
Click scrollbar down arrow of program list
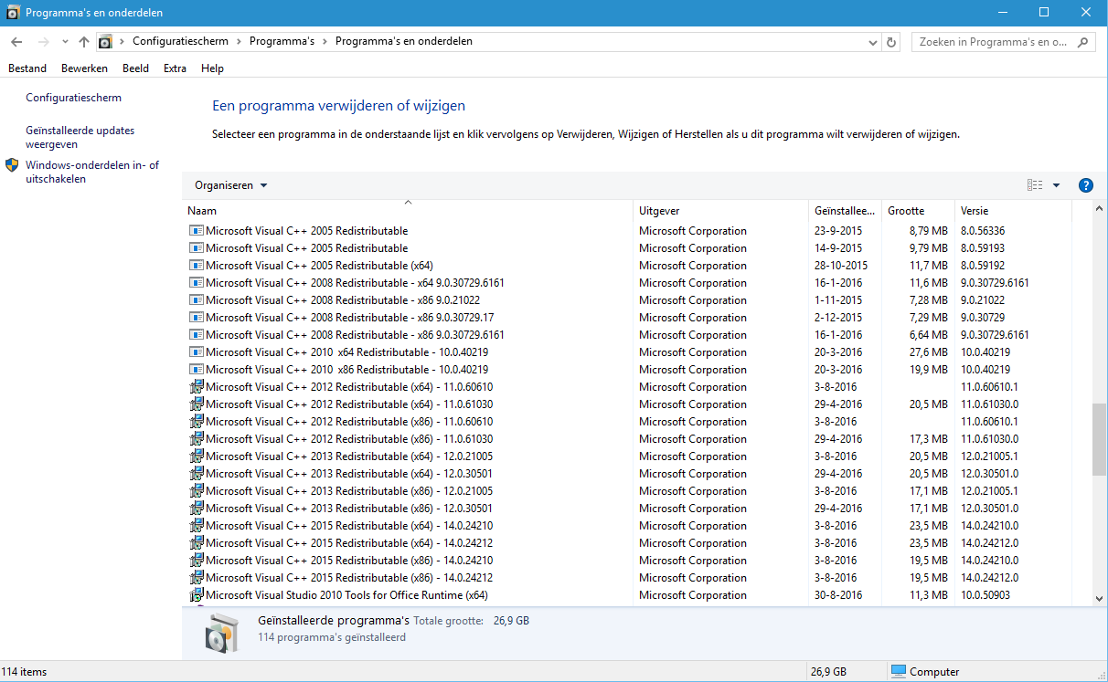[1099, 599]
